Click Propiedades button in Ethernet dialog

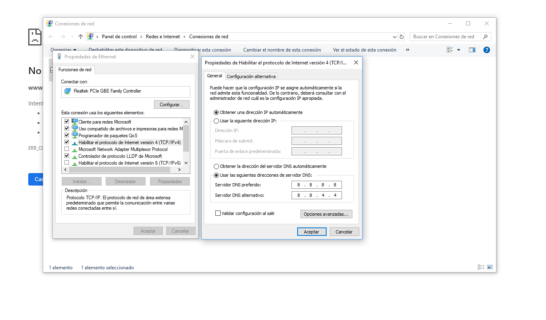click(x=170, y=182)
